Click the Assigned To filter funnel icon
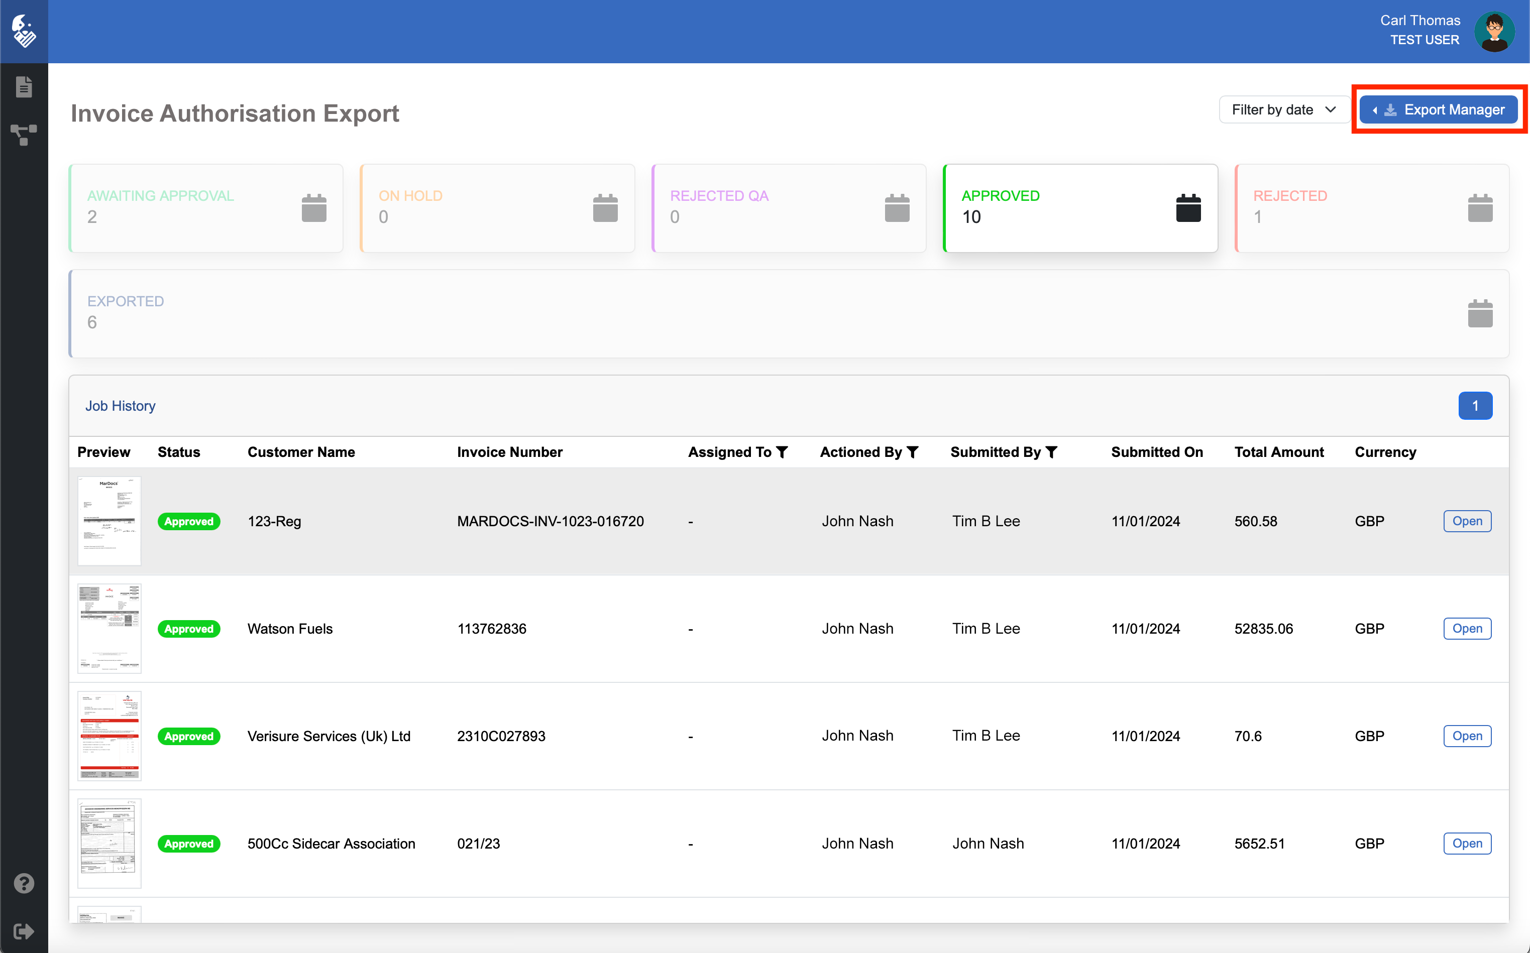1530x953 pixels. pyautogui.click(x=783, y=452)
